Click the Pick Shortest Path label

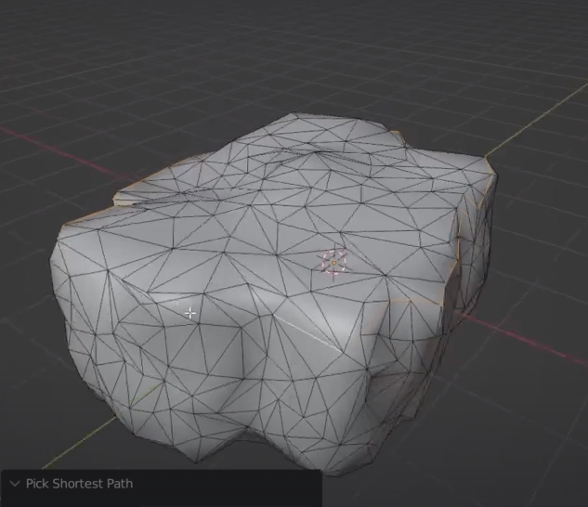tap(79, 484)
